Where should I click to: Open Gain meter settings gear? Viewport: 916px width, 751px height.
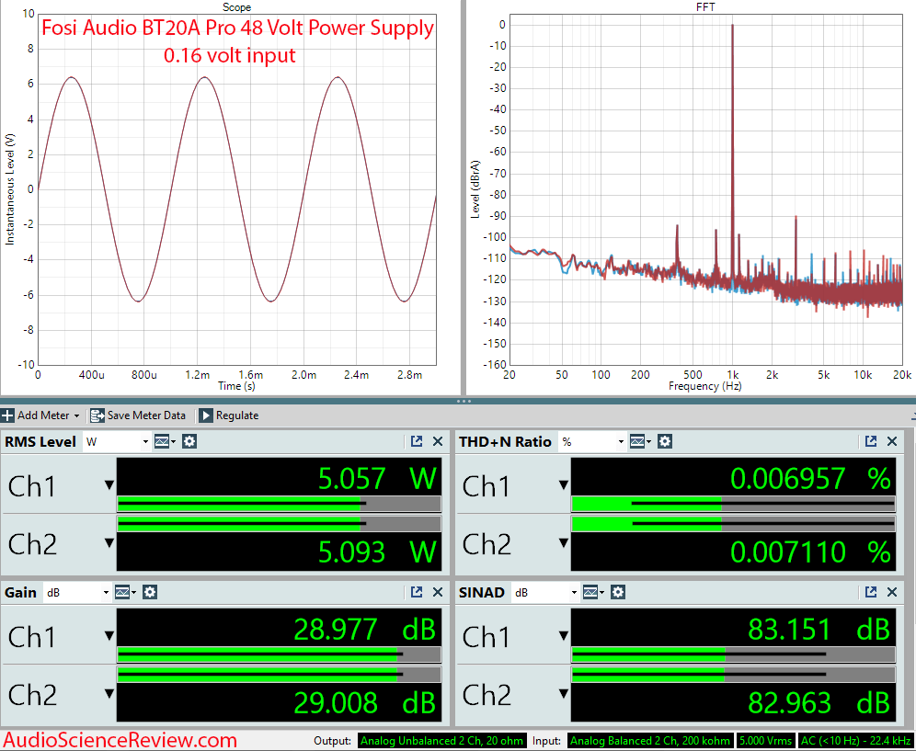(x=150, y=592)
